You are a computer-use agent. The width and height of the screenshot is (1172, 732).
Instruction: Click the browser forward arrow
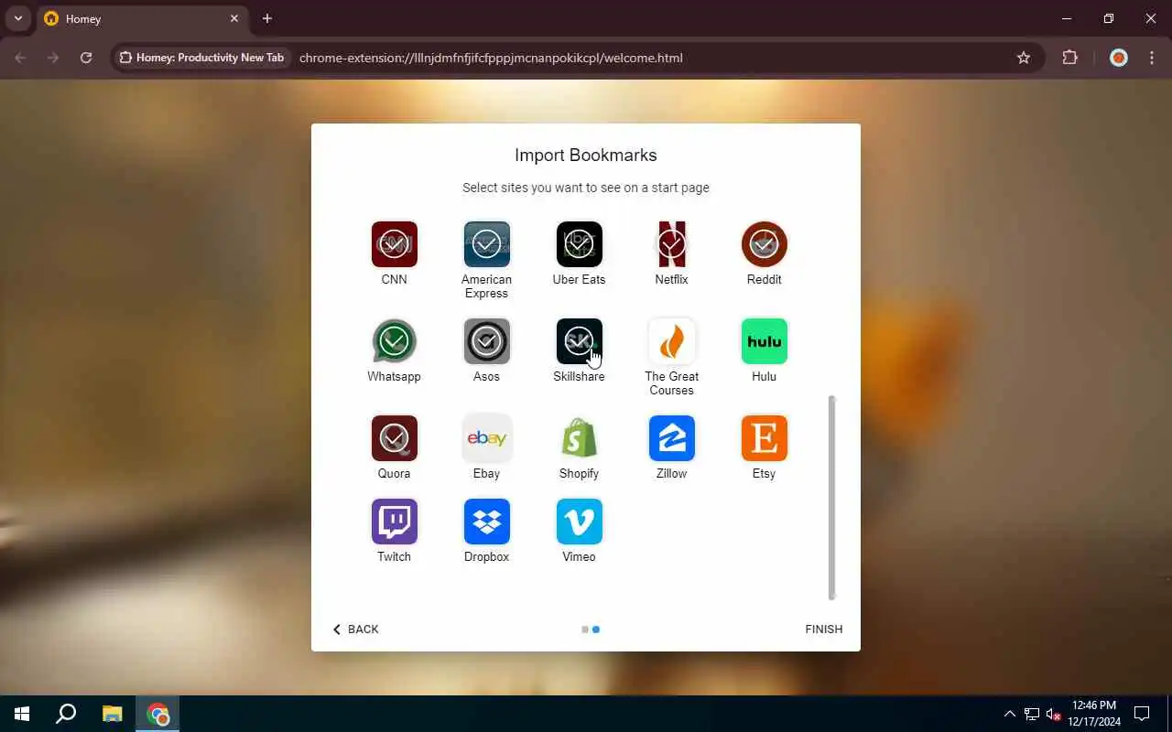point(53,58)
